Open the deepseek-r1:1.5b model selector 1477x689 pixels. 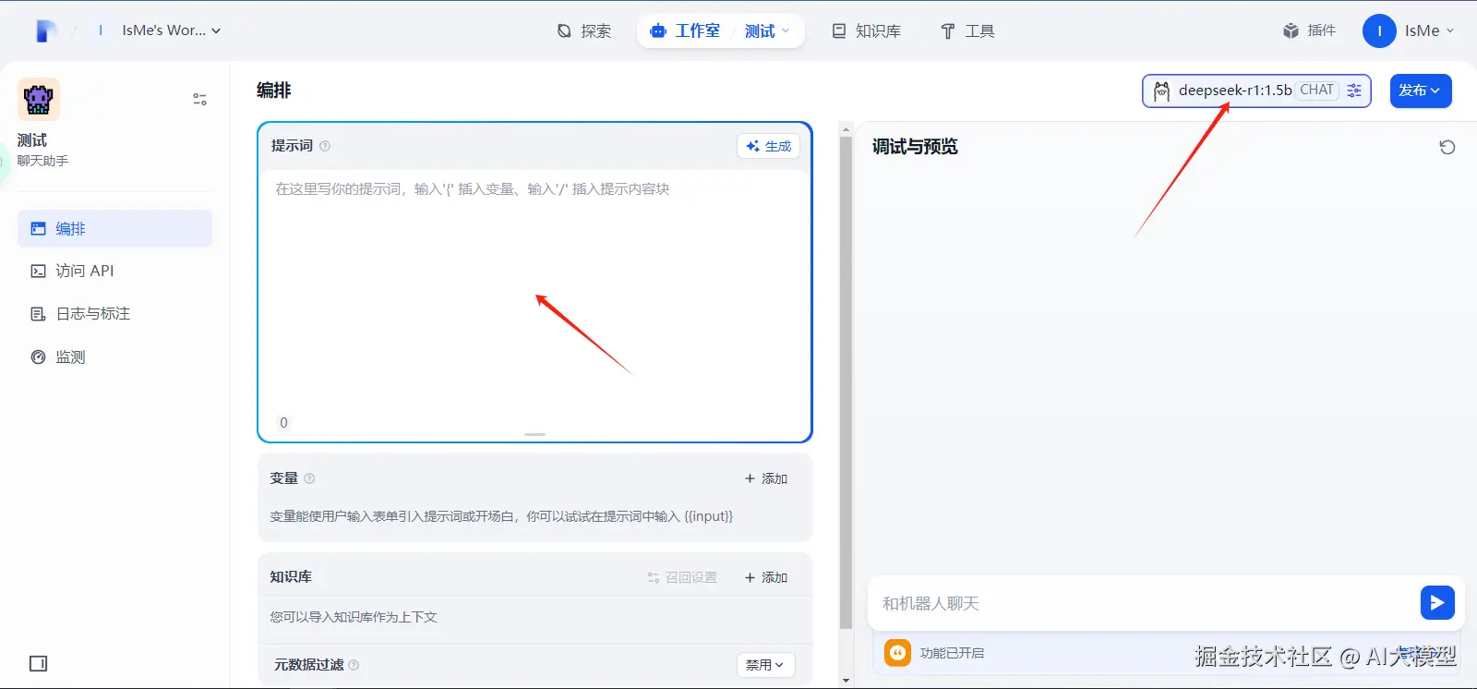click(x=1256, y=91)
